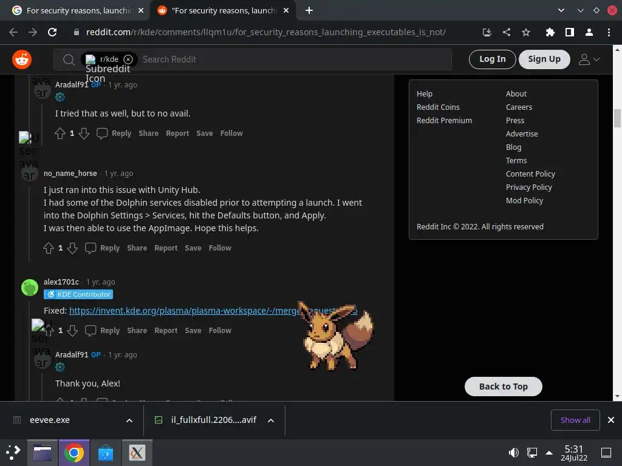Share this page via address bar share icon
This screenshot has height=466, width=622.
pyautogui.click(x=507, y=32)
